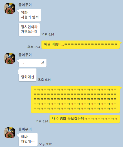Select the large yellow multi-line ㅋㅋㅋ bubble
123x147 pixels.
point(75,99)
